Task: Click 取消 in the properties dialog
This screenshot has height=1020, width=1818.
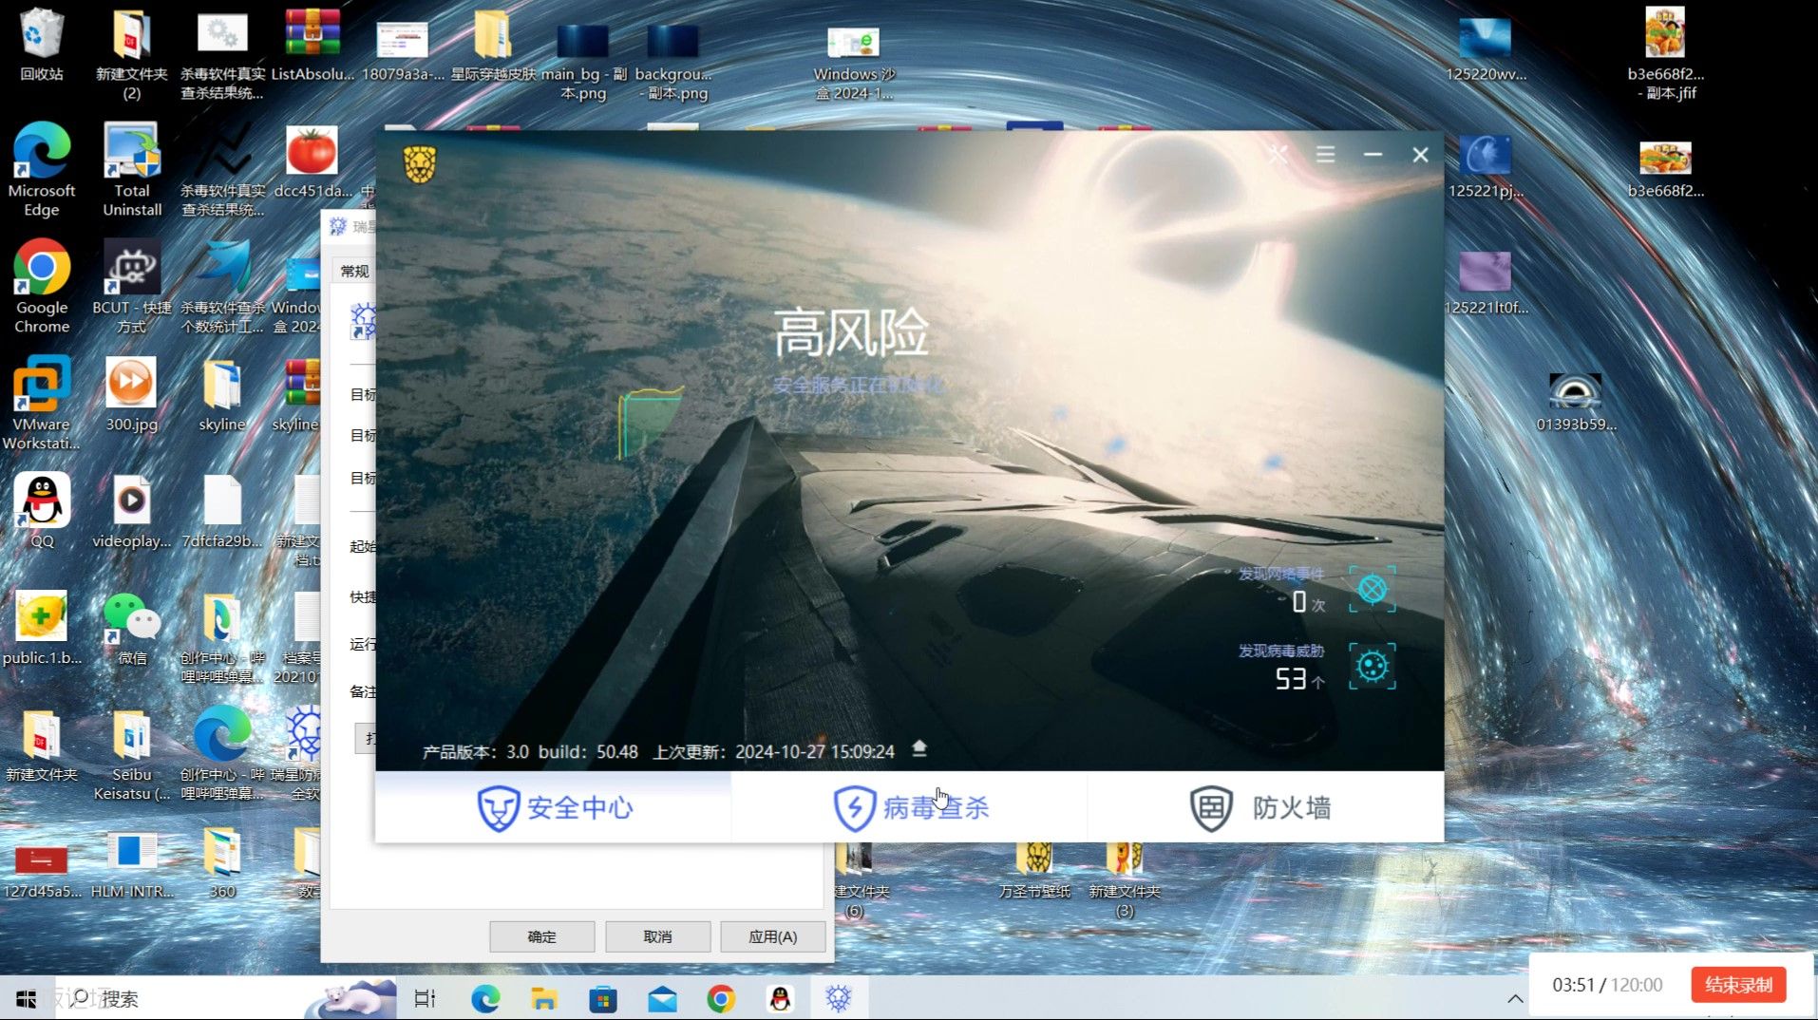Action: click(657, 936)
